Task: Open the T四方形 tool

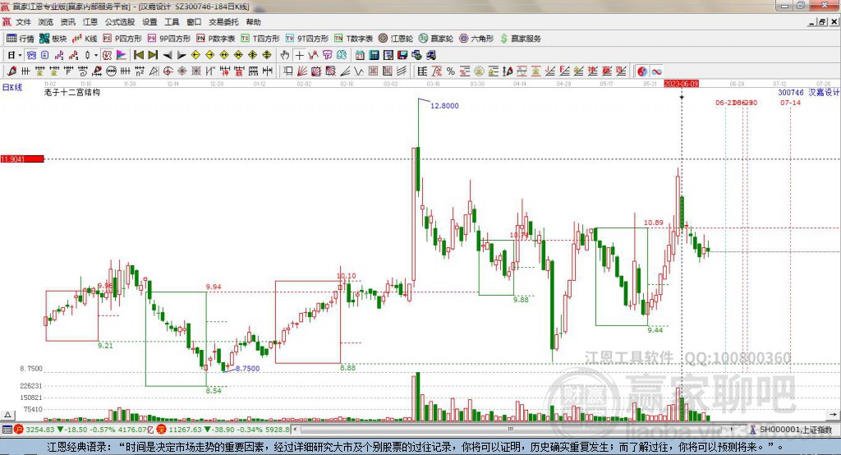Action: coord(260,39)
